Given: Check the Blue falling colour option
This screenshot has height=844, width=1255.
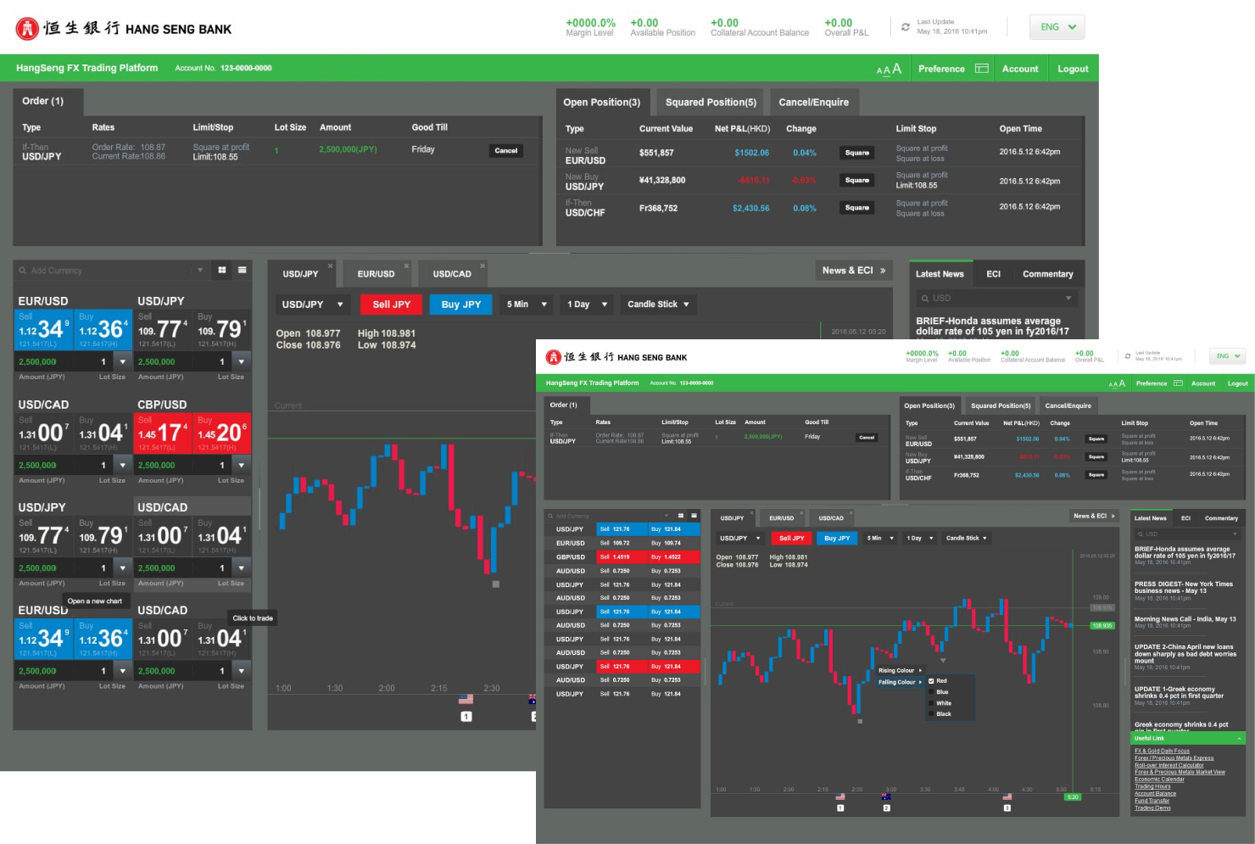Looking at the screenshot, I should (931, 692).
